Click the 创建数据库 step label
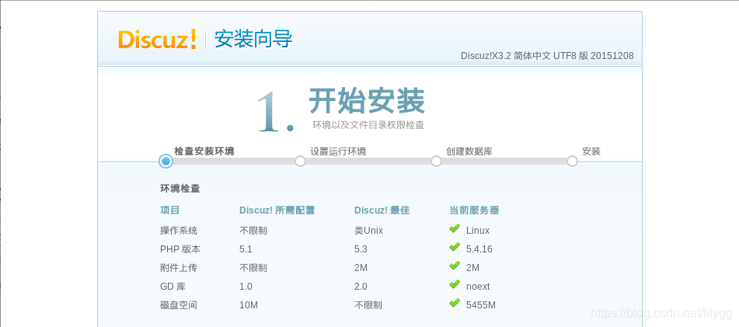The image size is (739, 327). pyautogui.click(x=469, y=151)
